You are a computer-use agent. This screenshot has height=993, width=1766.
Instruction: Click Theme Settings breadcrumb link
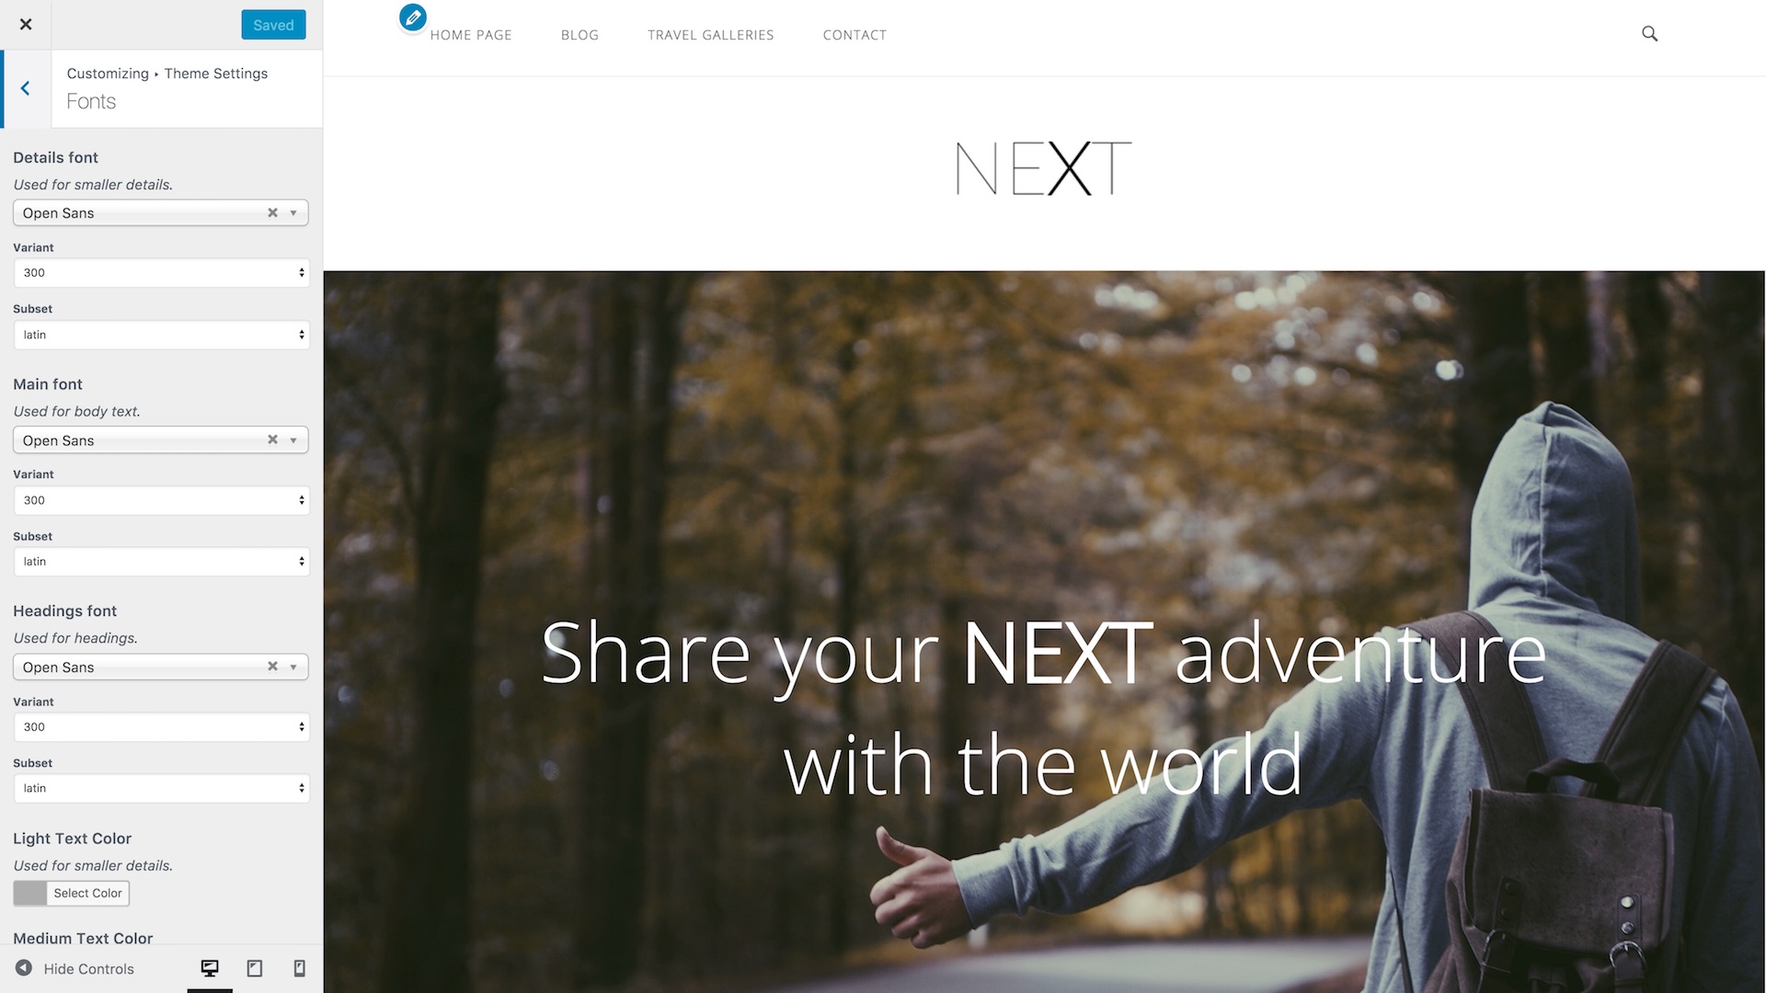(x=216, y=73)
